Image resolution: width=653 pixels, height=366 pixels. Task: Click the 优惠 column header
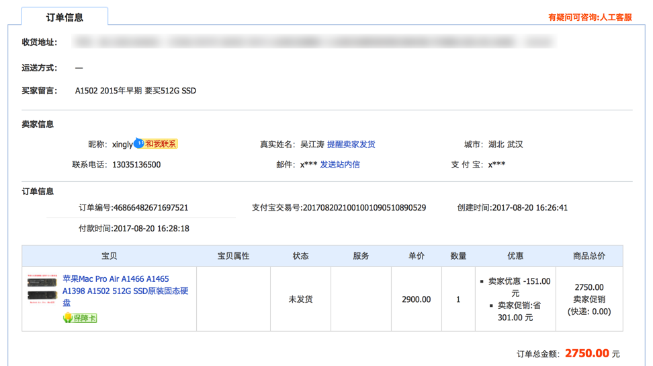515,256
